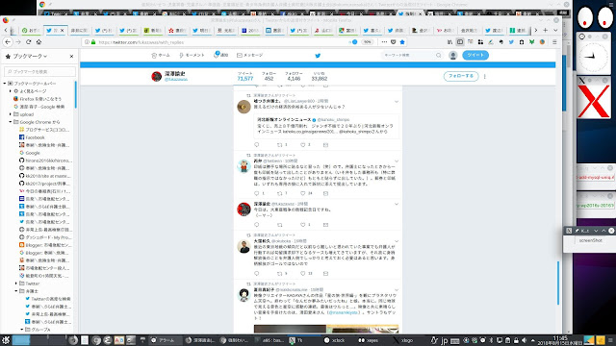Click the Twitter bird logo
The width and height of the screenshot is (616, 346).
click(x=318, y=56)
